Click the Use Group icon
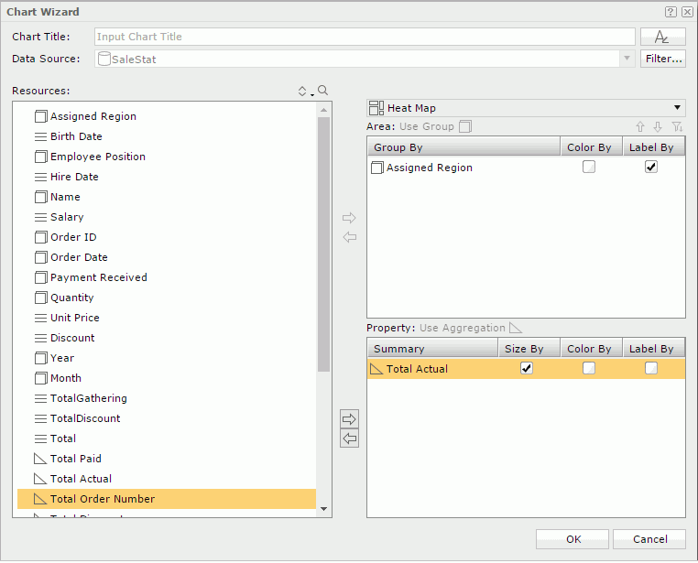This screenshot has height=563, width=698. click(465, 126)
